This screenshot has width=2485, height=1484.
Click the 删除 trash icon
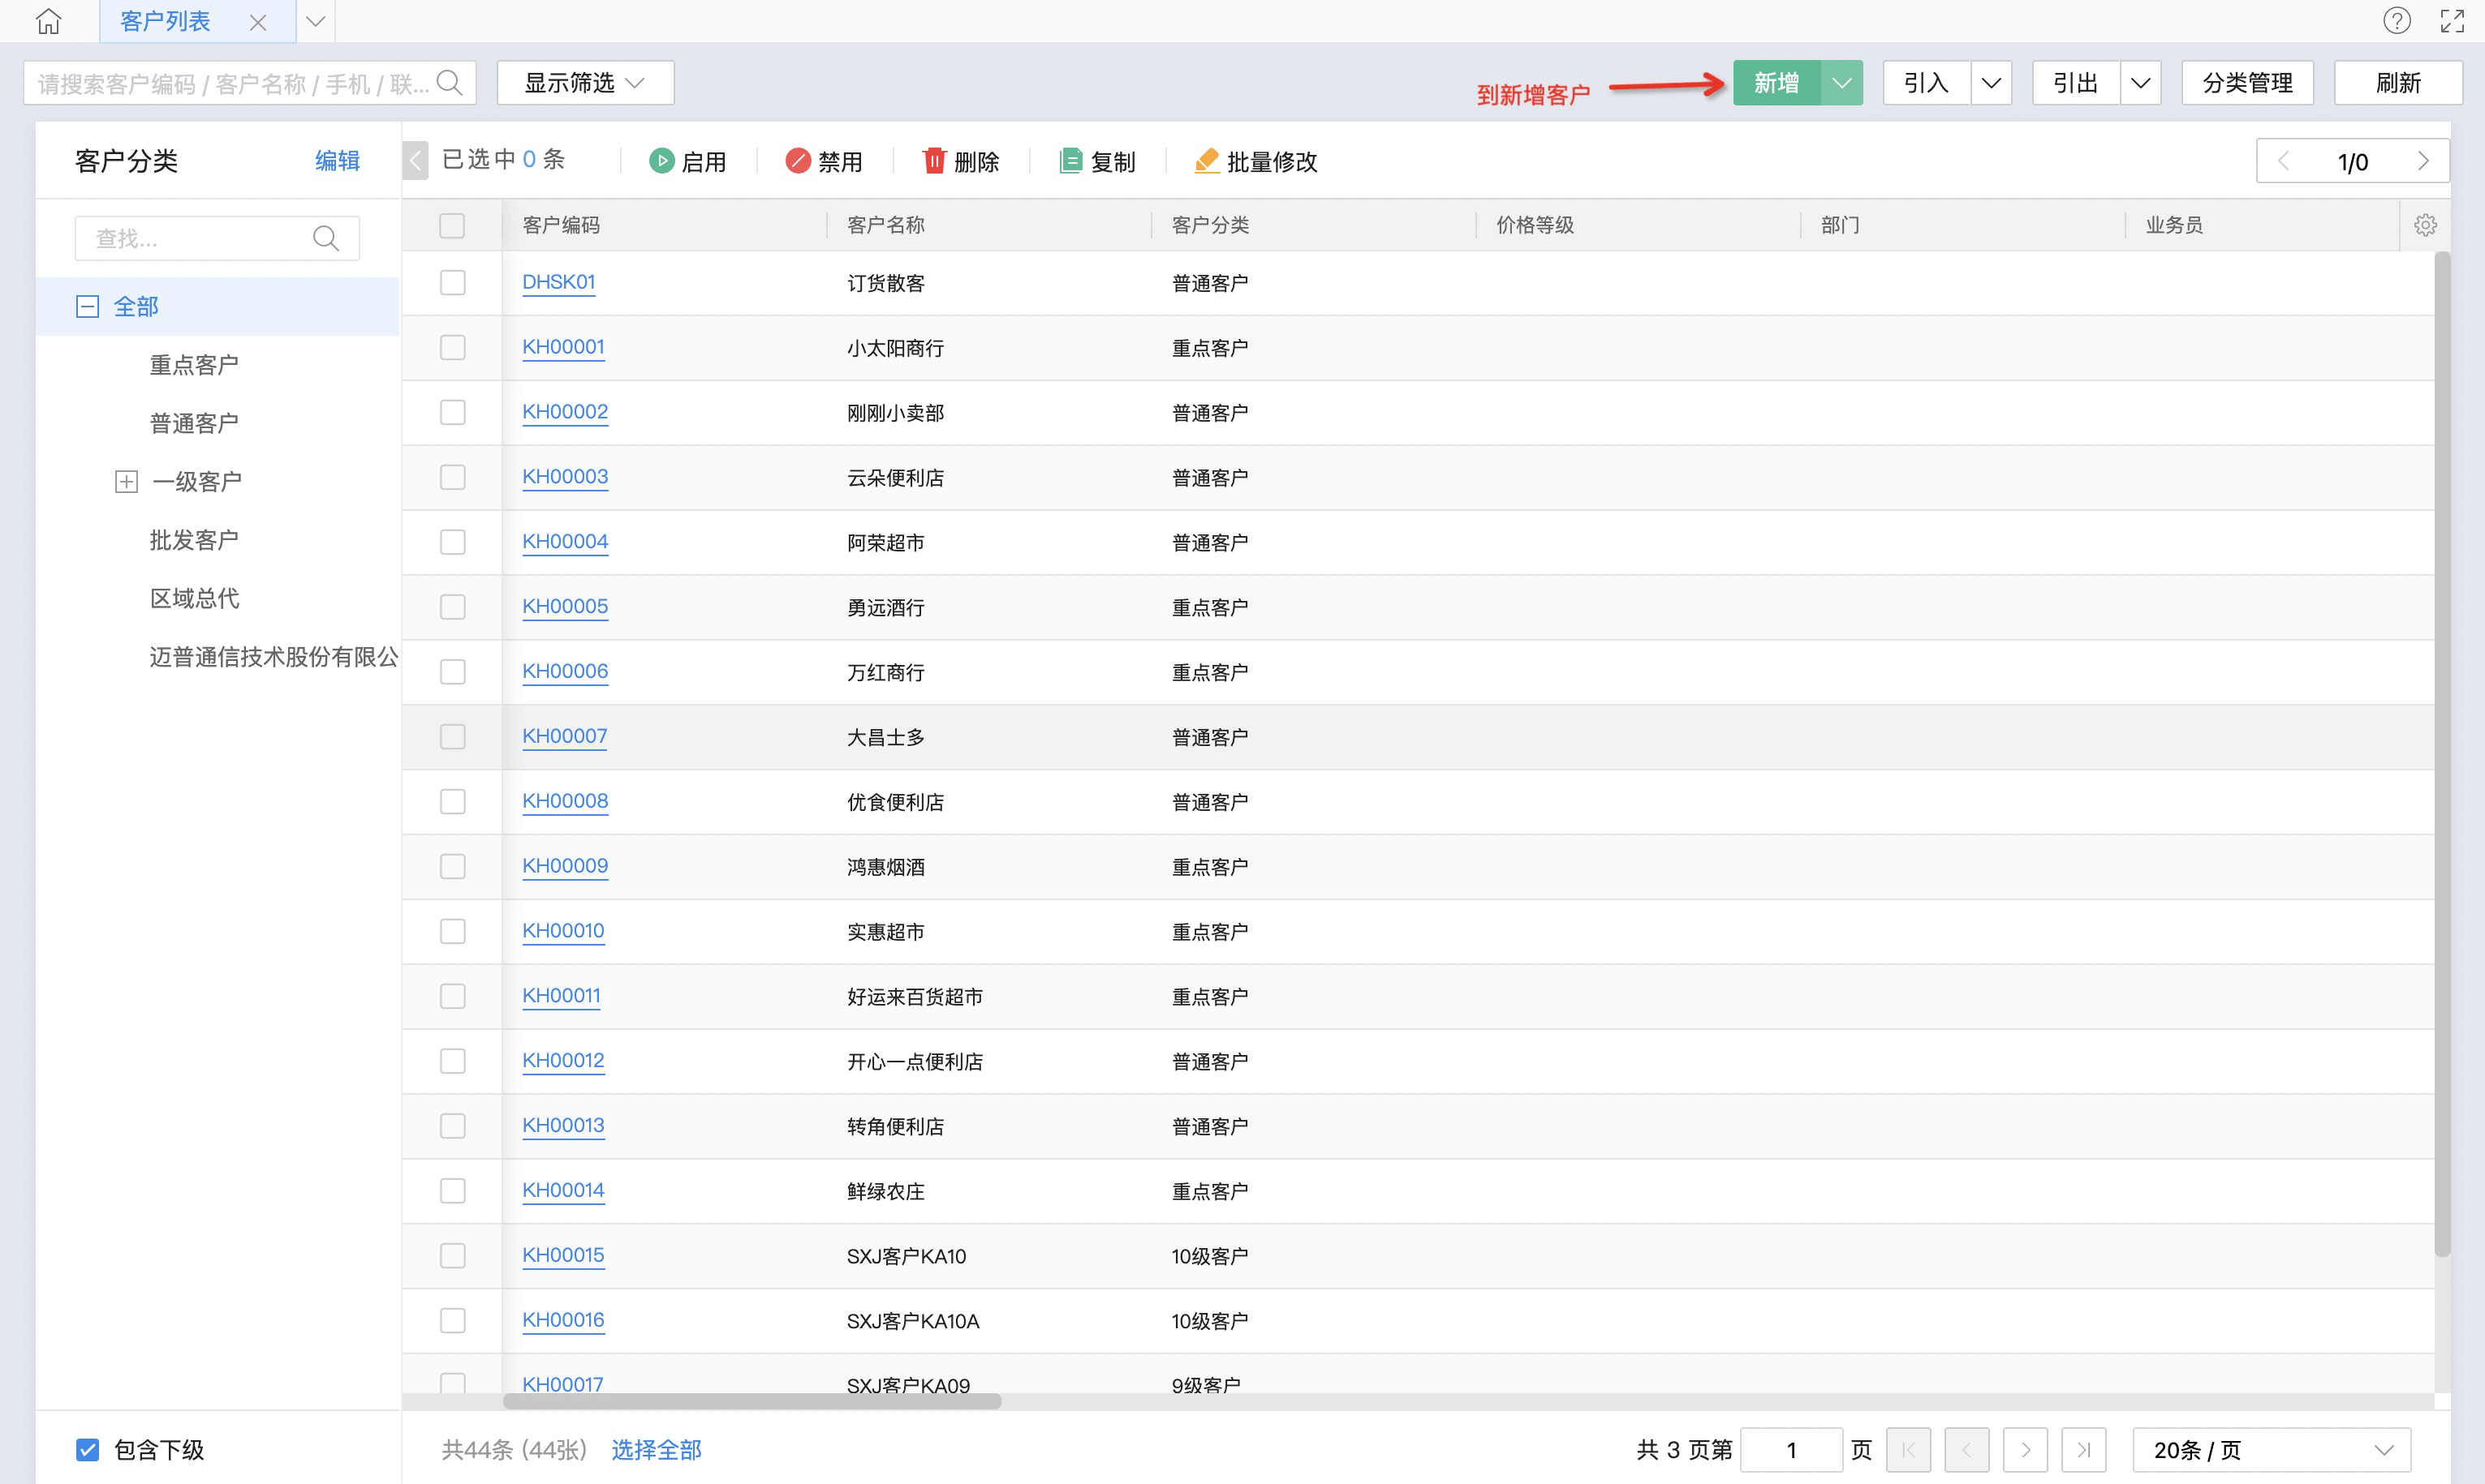point(934,161)
